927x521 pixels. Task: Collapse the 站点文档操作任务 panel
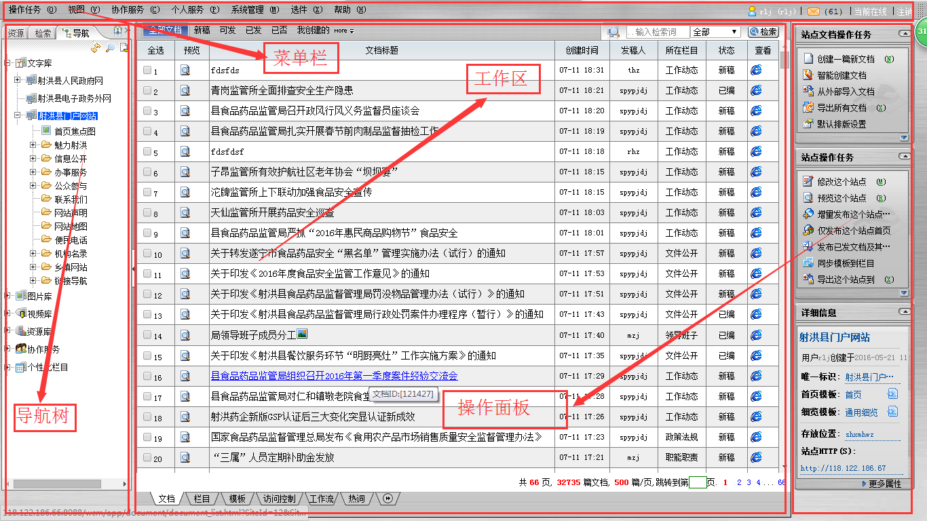[904, 33]
